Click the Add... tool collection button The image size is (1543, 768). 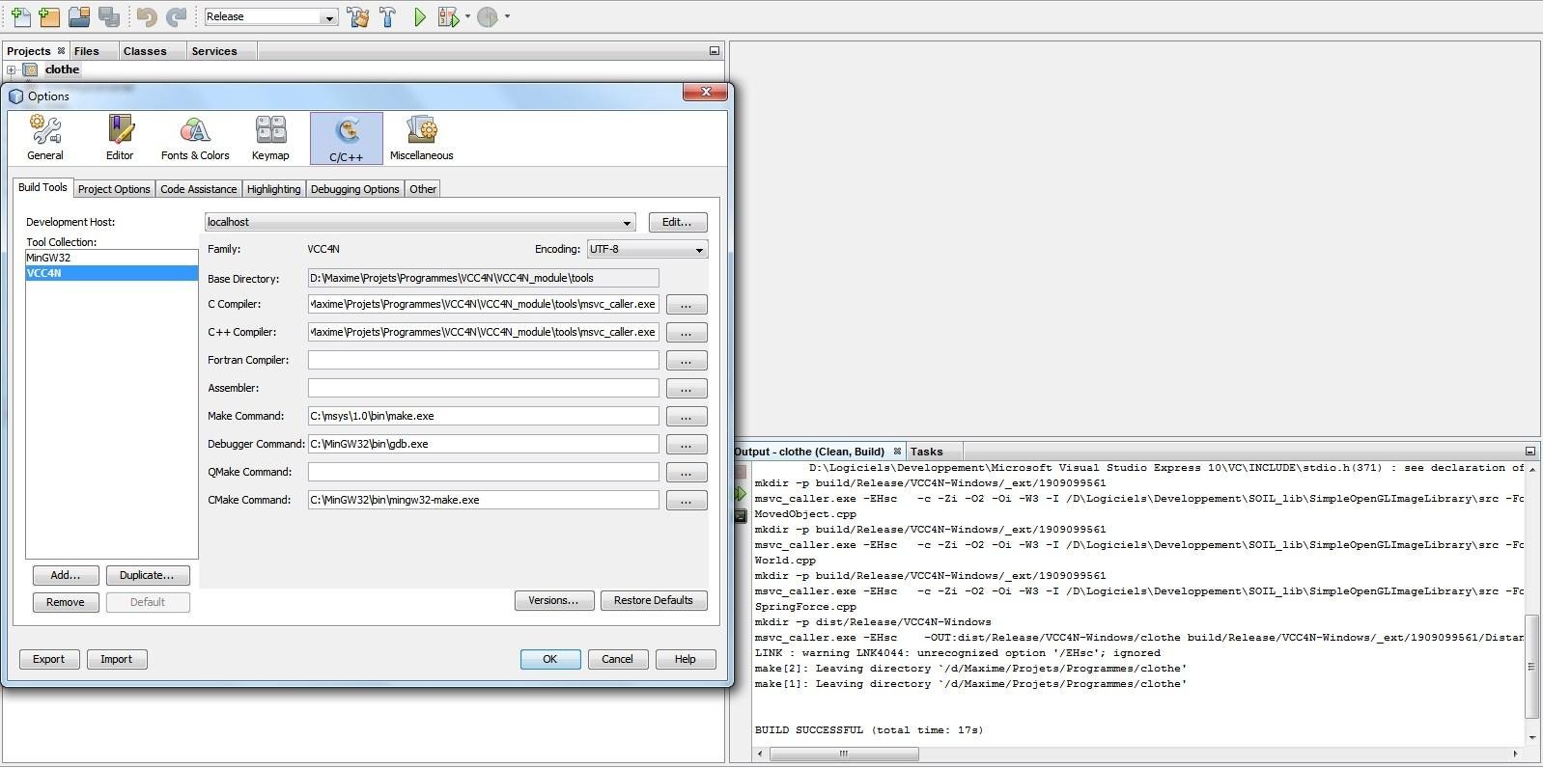[66, 575]
